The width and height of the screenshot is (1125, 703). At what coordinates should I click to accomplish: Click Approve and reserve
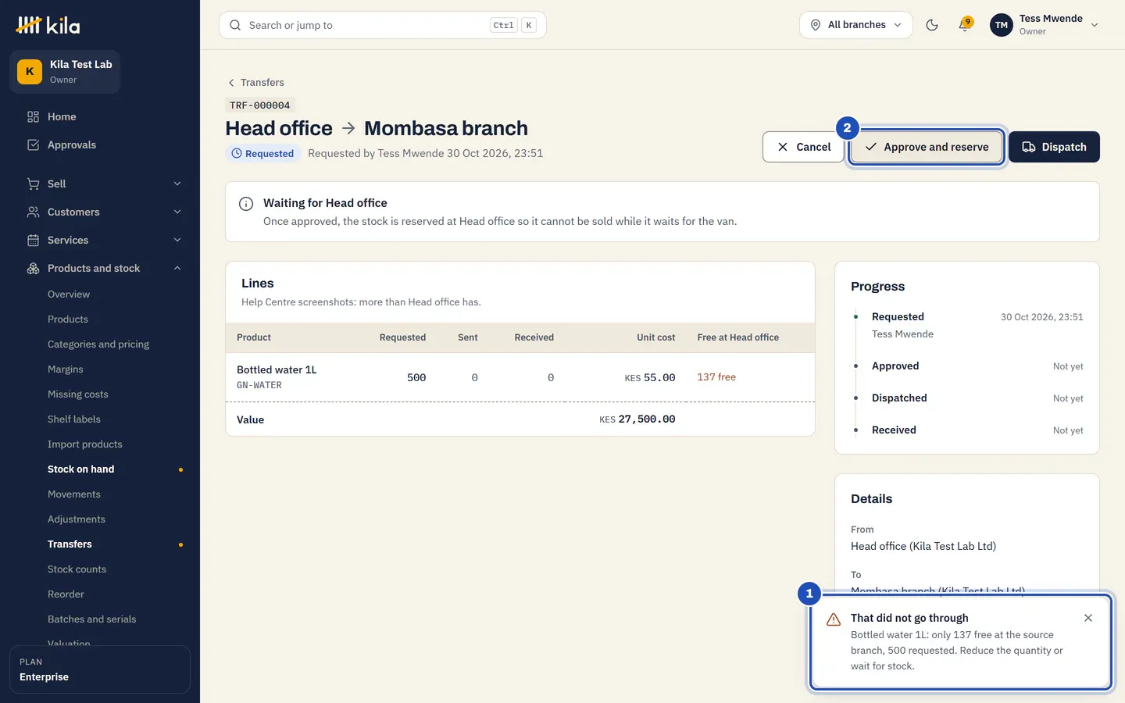927,147
